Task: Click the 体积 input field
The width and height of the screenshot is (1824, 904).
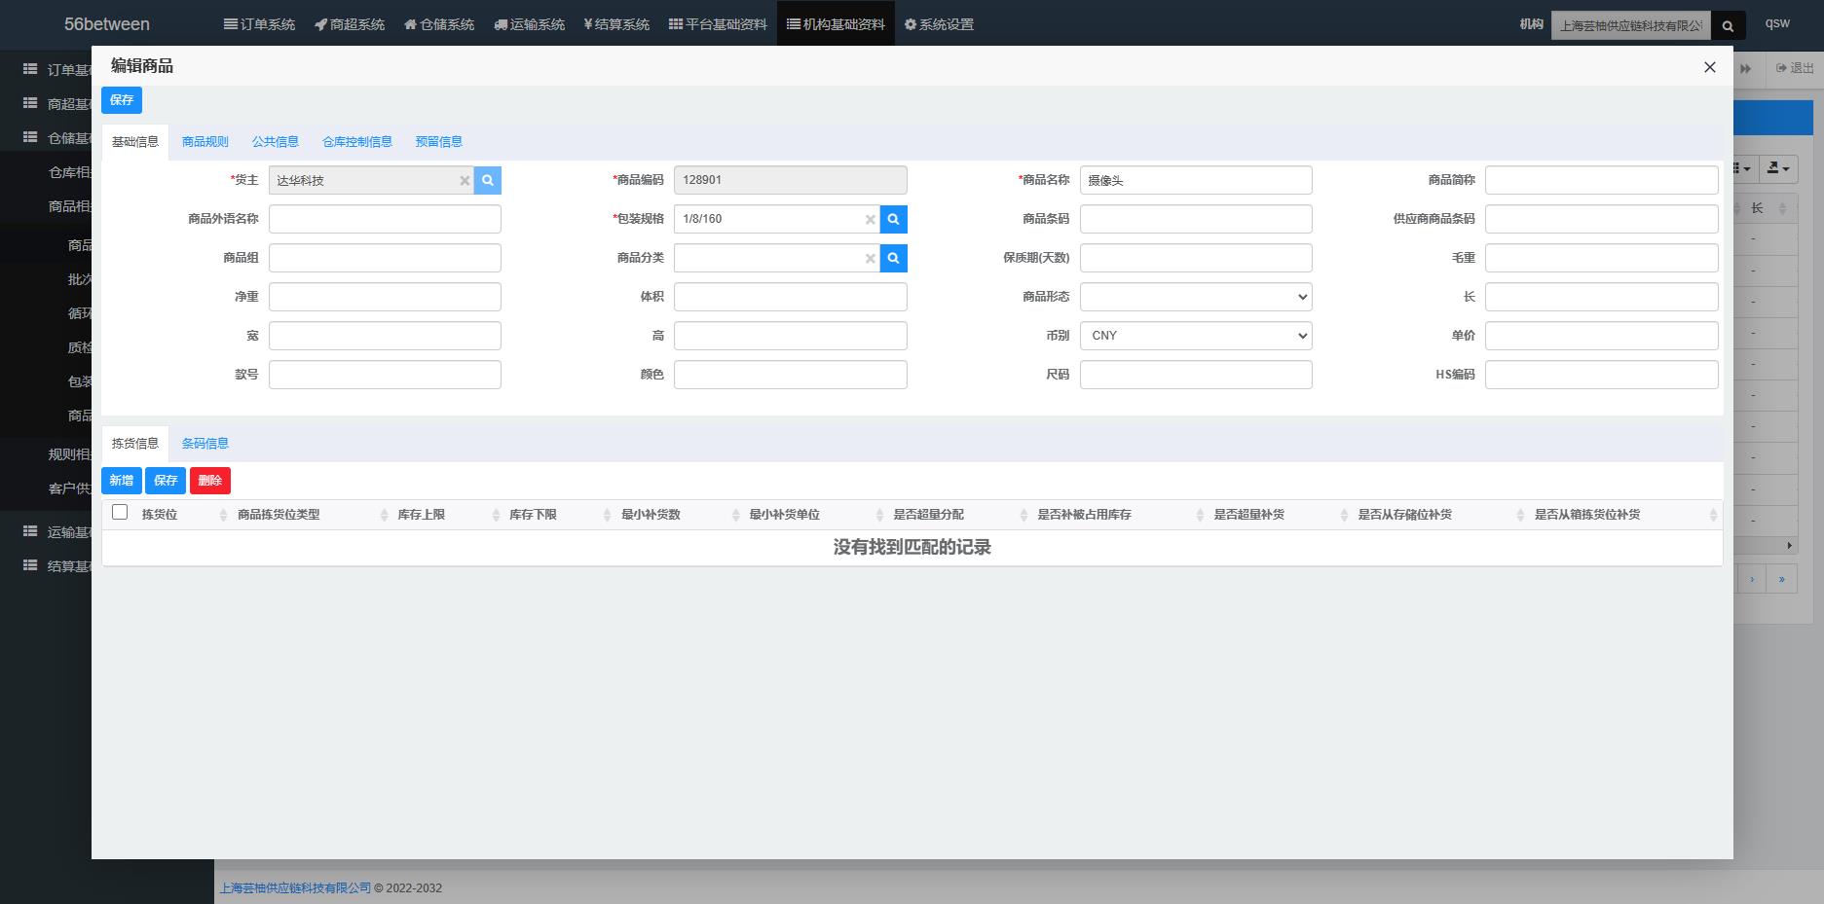Action: (x=790, y=297)
